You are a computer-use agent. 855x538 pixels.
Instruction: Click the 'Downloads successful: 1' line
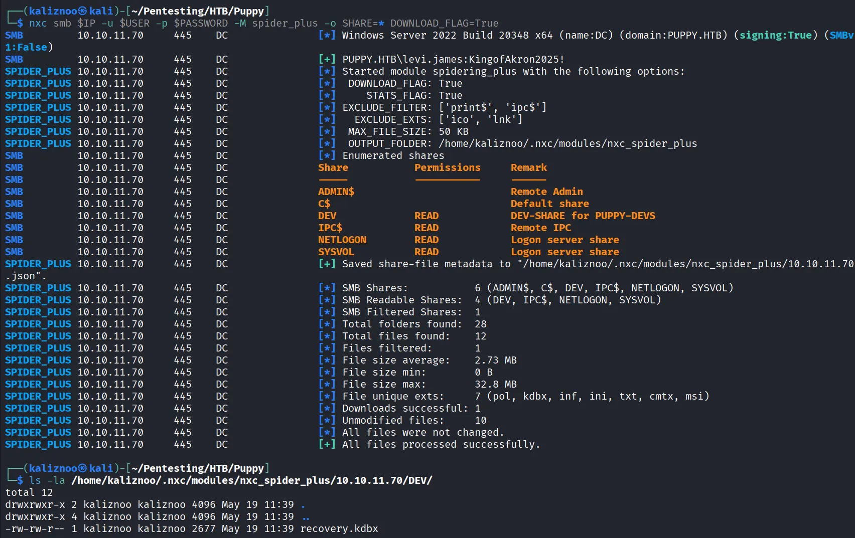tap(411, 408)
